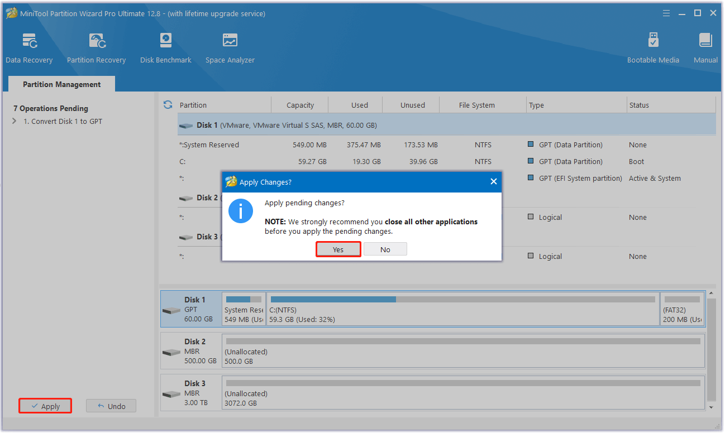Click the MiniTool app logo in the title bar
Viewport: 725px width, 433px height.
coord(11,13)
